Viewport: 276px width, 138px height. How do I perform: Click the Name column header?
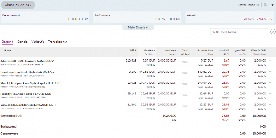[x=7, y=50]
